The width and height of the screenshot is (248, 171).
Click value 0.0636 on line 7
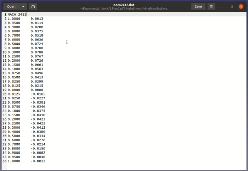[37, 40]
